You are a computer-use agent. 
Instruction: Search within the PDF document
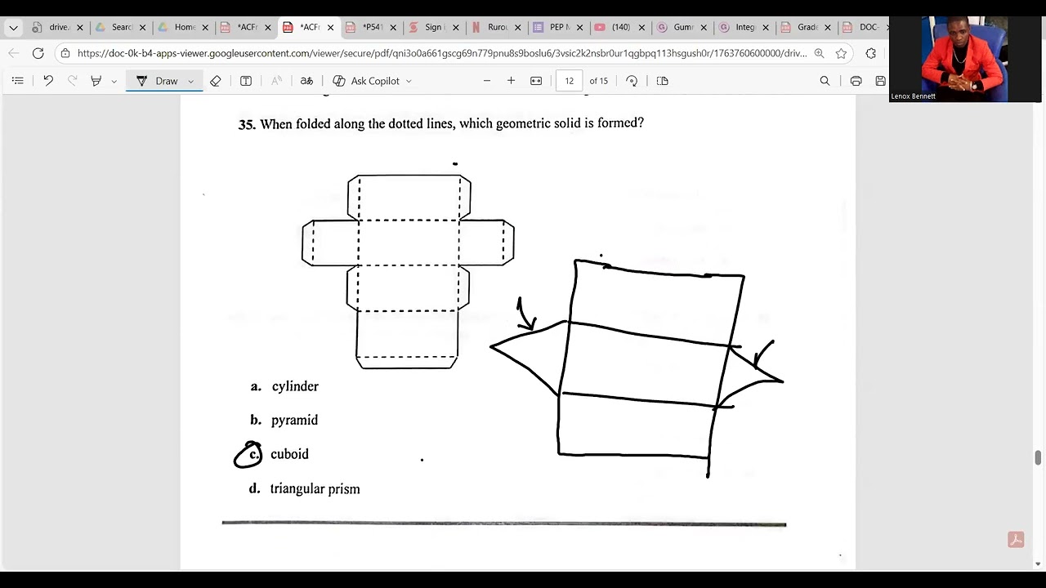tap(825, 81)
